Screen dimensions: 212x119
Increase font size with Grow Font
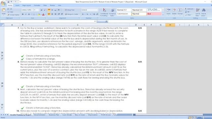click(x=41, y=10)
